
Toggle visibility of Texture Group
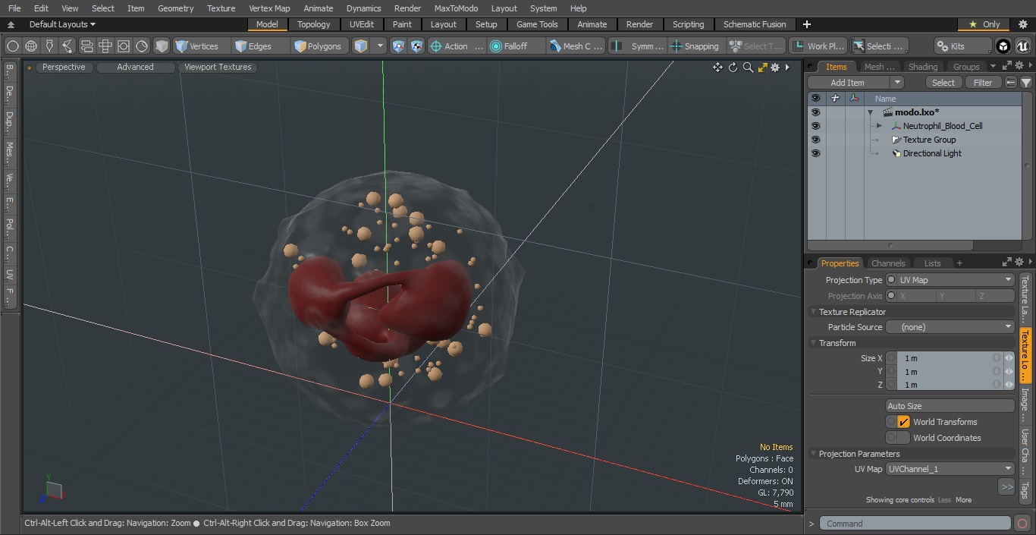815,140
